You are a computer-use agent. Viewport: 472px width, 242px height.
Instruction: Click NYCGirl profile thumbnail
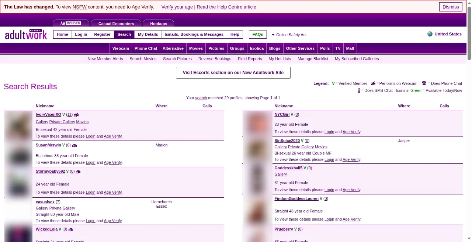(x=257, y=123)
